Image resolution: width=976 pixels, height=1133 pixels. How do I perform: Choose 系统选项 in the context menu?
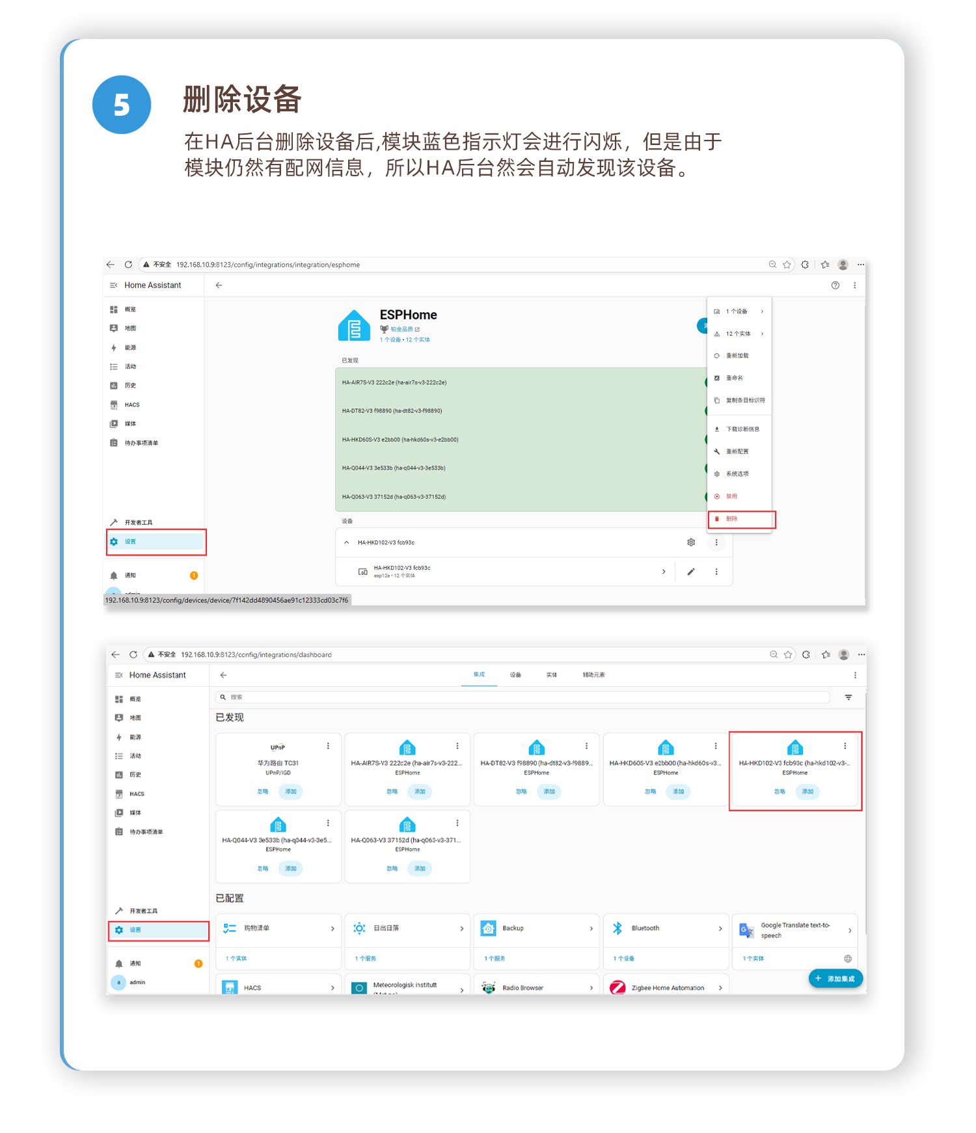pyautogui.click(x=739, y=474)
